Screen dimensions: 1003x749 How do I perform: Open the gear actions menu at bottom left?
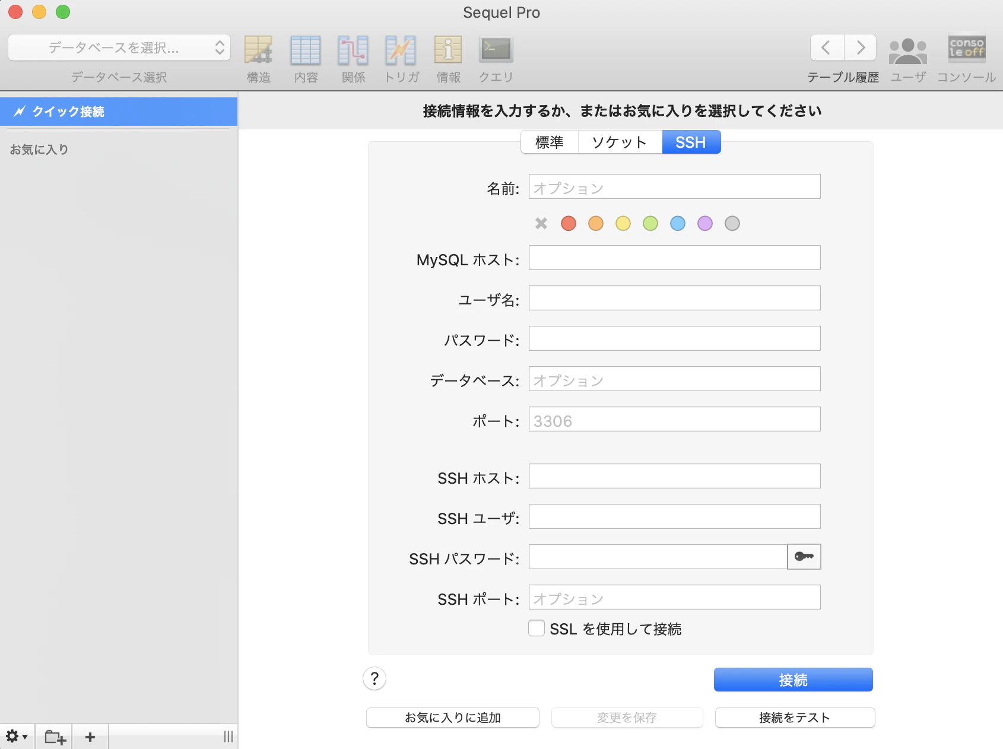[16, 737]
